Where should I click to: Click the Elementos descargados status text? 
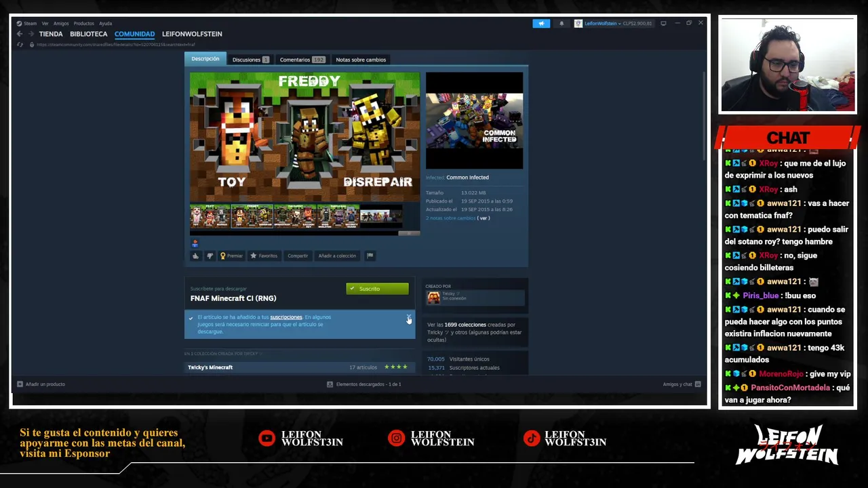(369, 384)
